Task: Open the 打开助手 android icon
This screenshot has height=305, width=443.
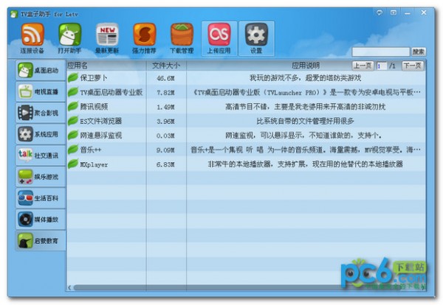Action: 70,35
